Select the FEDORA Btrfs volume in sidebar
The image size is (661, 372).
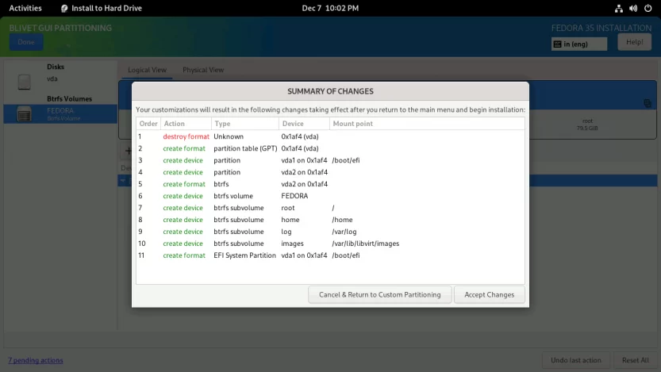coord(60,113)
